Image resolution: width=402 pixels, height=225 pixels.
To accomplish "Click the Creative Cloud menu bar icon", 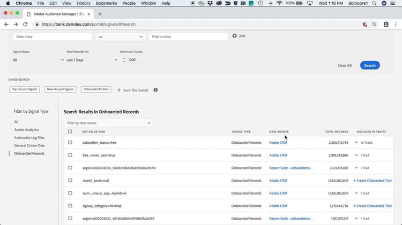I will tap(219, 3).
